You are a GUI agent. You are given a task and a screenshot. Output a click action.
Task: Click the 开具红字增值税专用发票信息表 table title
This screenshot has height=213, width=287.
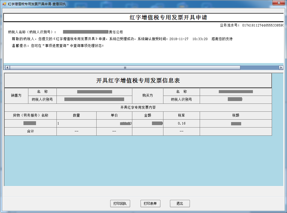[138, 81]
